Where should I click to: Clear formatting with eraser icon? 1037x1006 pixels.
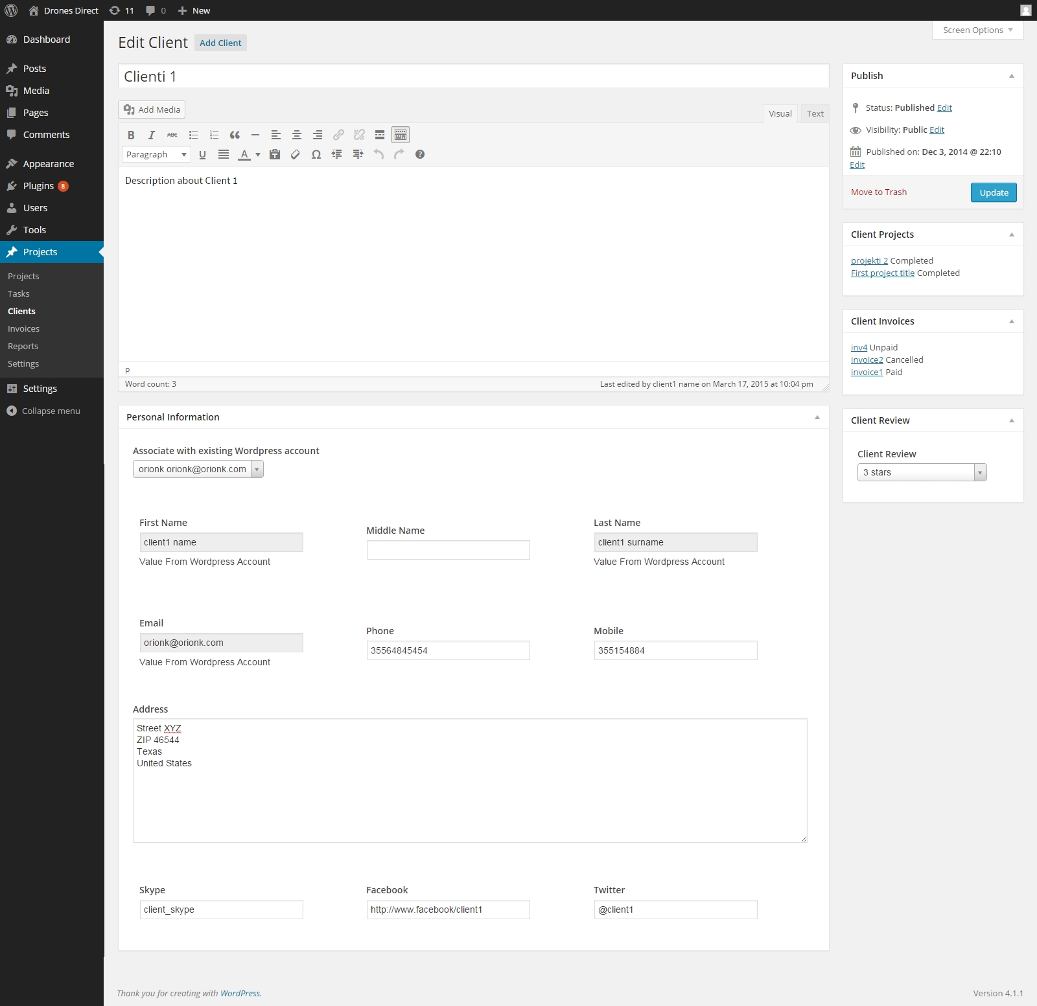coord(296,154)
